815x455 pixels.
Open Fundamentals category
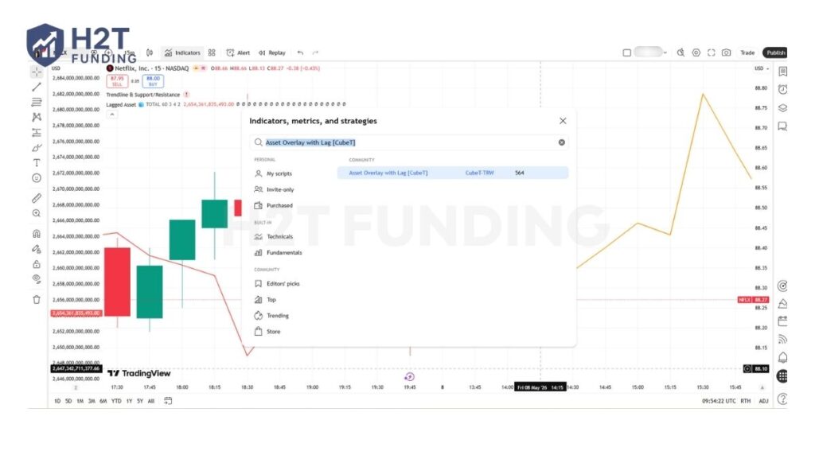coord(278,253)
